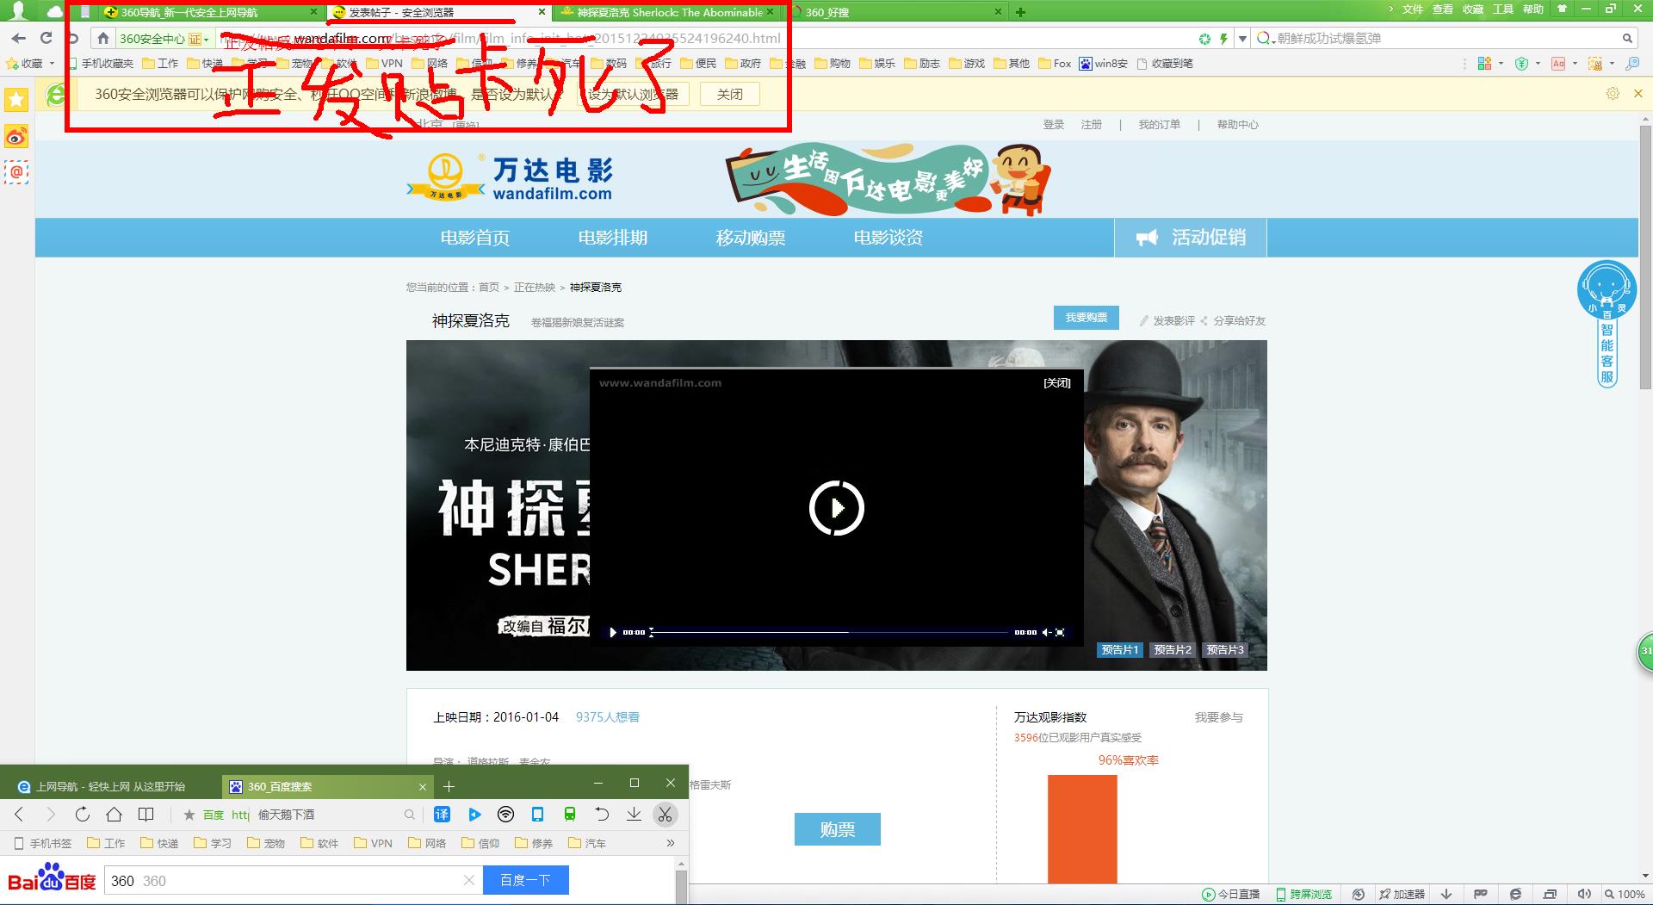Click the scissors screenshot icon in small window

point(665,815)
